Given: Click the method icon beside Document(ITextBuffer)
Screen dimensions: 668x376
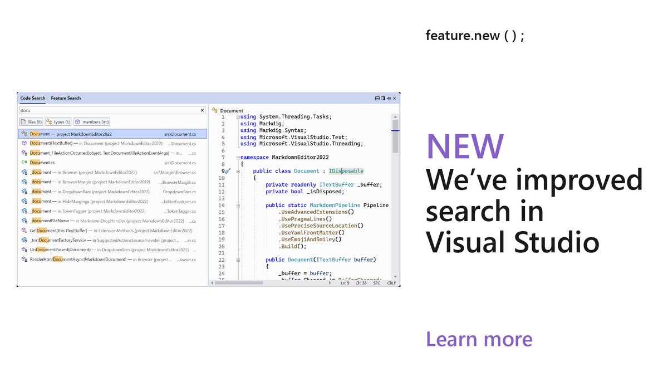Looking at the screenshot, I should click(23, 143).
